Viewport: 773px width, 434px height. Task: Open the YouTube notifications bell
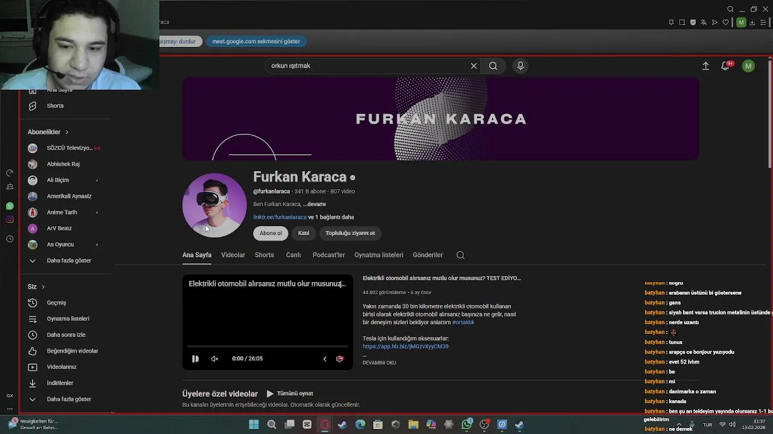(725, 66)
